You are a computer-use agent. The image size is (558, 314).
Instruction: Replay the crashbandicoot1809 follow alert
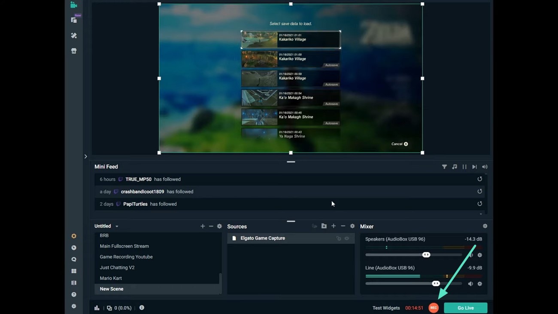(x=479, y=192)
